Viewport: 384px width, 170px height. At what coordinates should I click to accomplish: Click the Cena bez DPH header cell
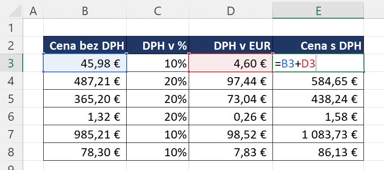click(85, 45)
